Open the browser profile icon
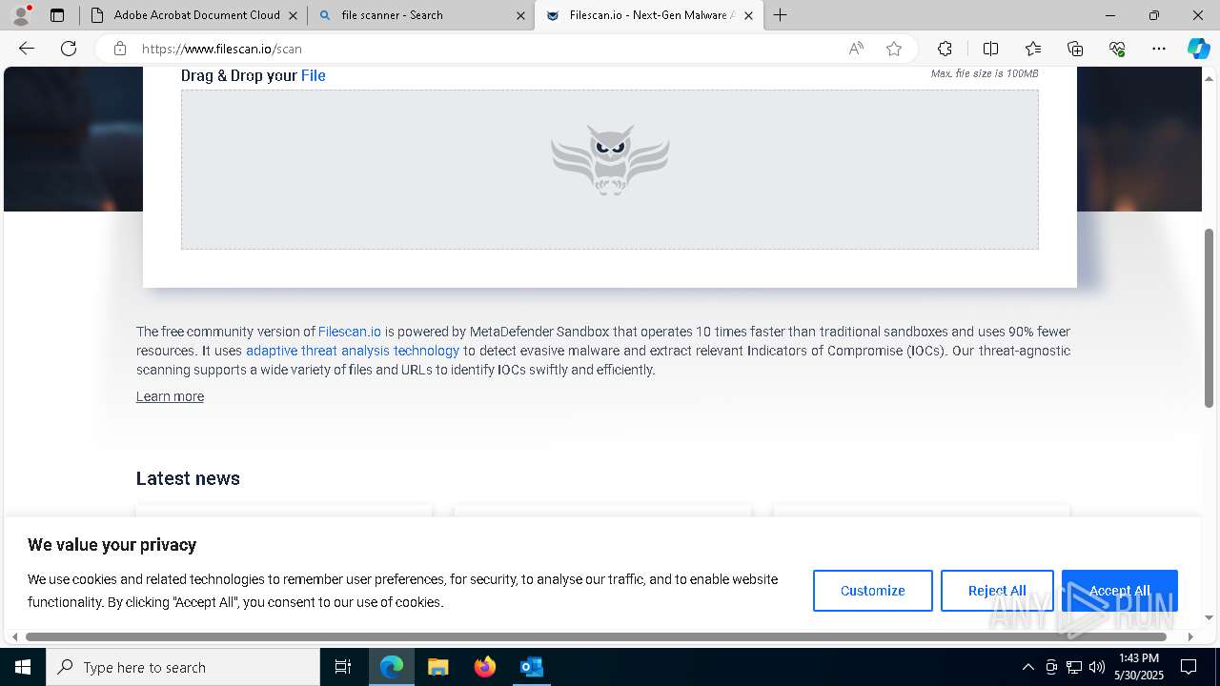This screenshot has width=1220, height=686. (21, 15)
